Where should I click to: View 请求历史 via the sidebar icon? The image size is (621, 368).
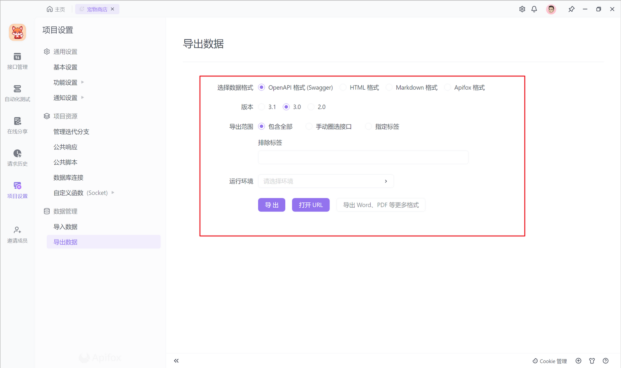click(x=17, y=158)
